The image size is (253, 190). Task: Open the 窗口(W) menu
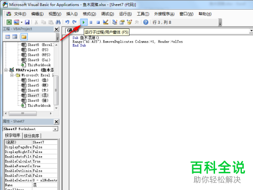pyautogui.click(x=186, y=14)
